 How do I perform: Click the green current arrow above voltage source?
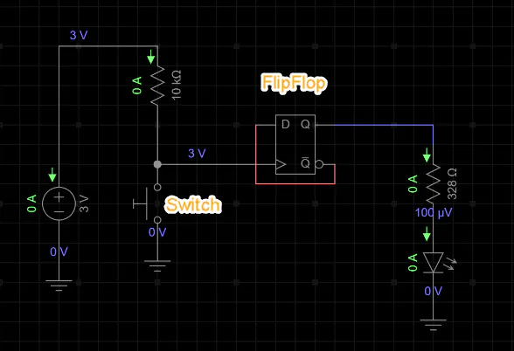52,175
